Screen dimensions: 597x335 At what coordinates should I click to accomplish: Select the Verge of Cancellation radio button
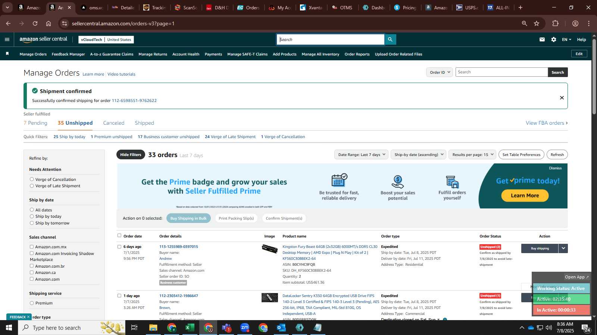click(32, 179)
